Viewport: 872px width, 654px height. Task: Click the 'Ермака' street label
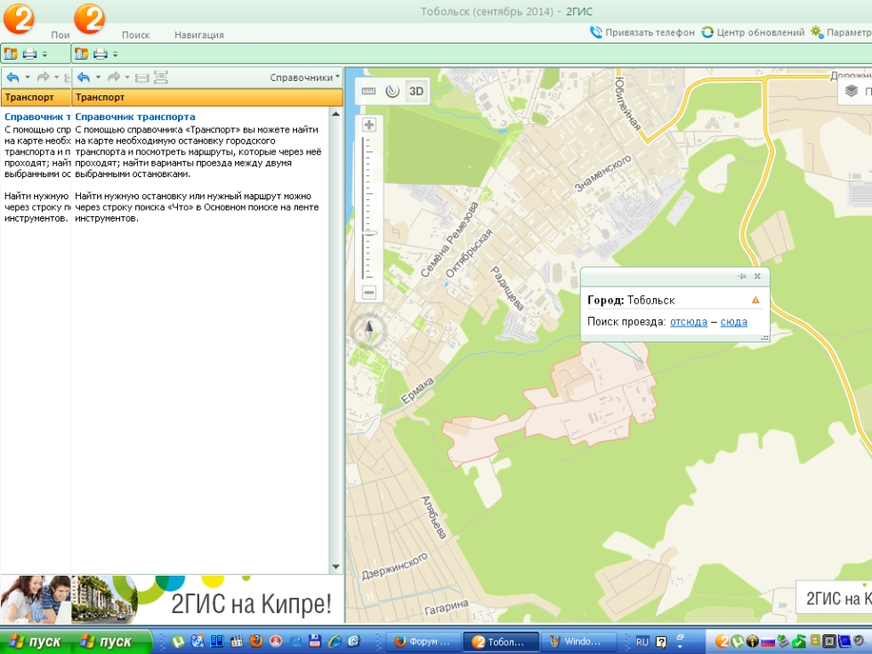(x=417, y=390)
